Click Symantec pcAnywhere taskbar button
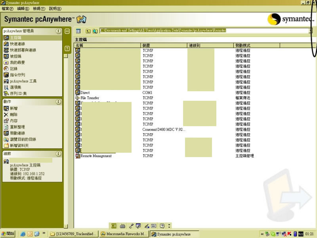The height and width of the screenshot is (238, 317). [x=174, y=234]
